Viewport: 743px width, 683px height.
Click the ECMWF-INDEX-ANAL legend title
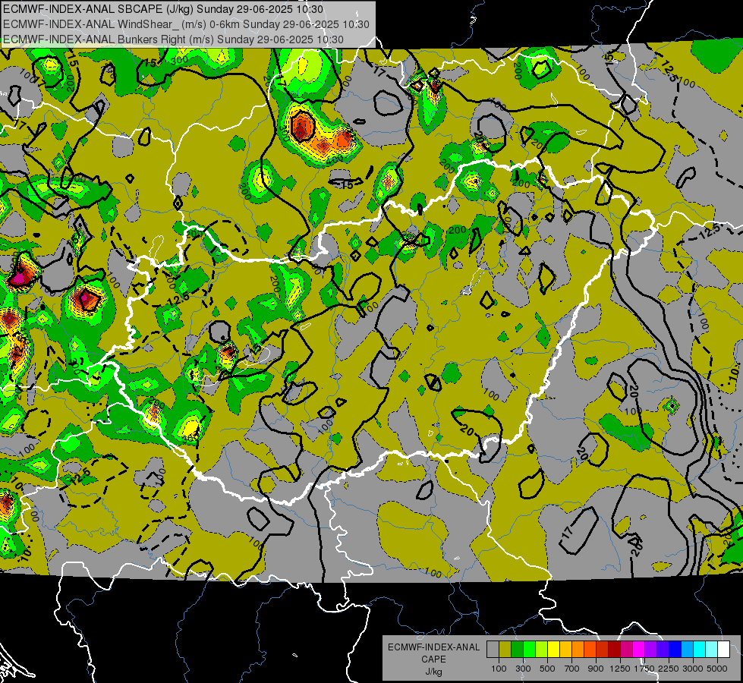434,647
